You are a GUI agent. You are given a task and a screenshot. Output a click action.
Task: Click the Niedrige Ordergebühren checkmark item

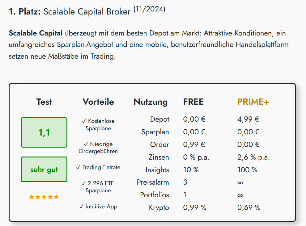coord(98,148)
